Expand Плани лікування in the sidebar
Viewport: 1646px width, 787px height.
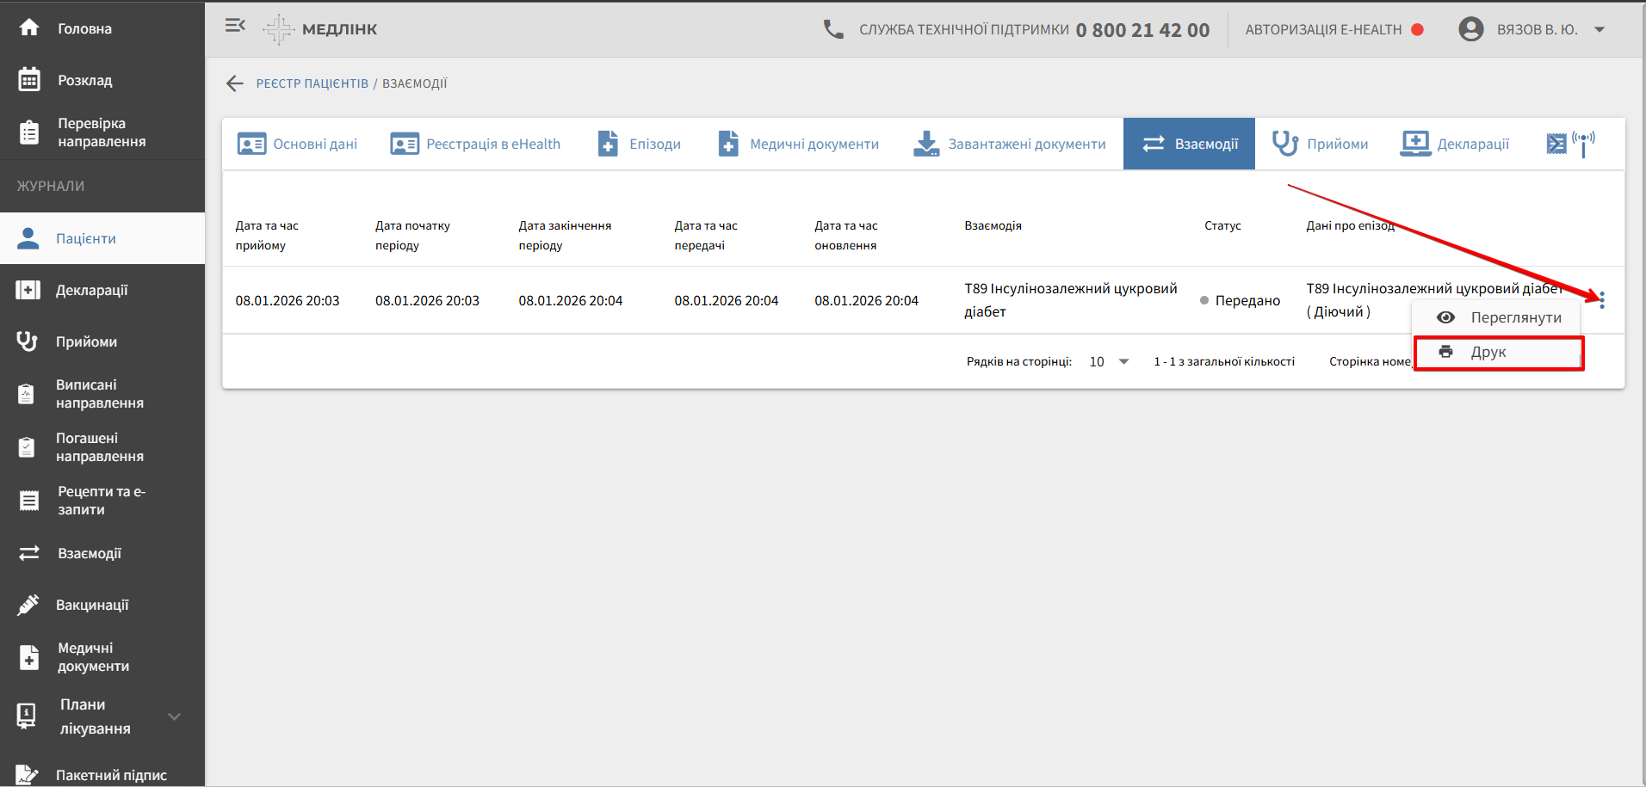click(174, 716)
